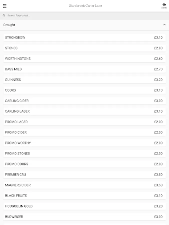Screen dimensions: 169x225
Task: Tap HOBGOBLIN GOLD row
Action: pos(84,206)
